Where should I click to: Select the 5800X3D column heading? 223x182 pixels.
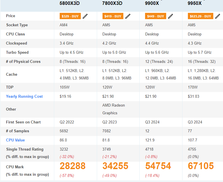coord(70,3)
